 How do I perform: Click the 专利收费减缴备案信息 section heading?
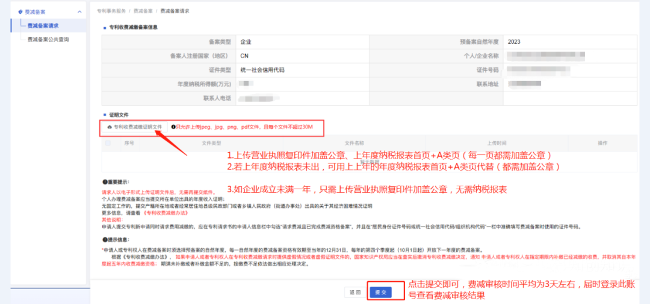(x=133, y=27)
